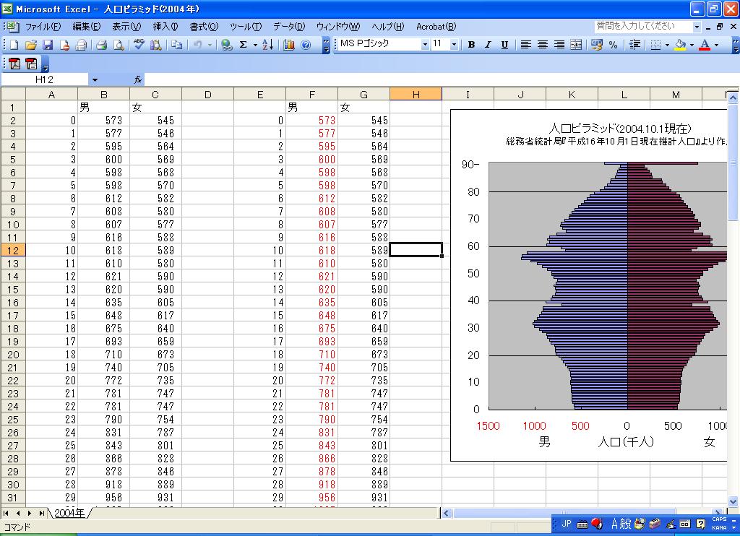Click the vertical scrollbar down arrow

pyautogui.click(x=733, y=501)
